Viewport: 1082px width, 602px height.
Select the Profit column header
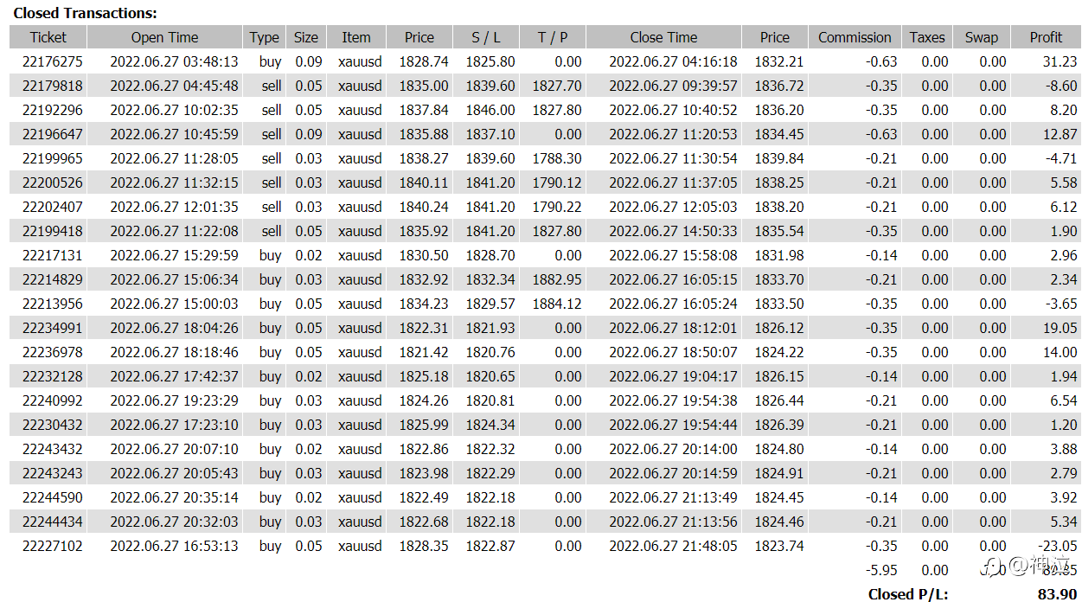[x=1046, y=37]
